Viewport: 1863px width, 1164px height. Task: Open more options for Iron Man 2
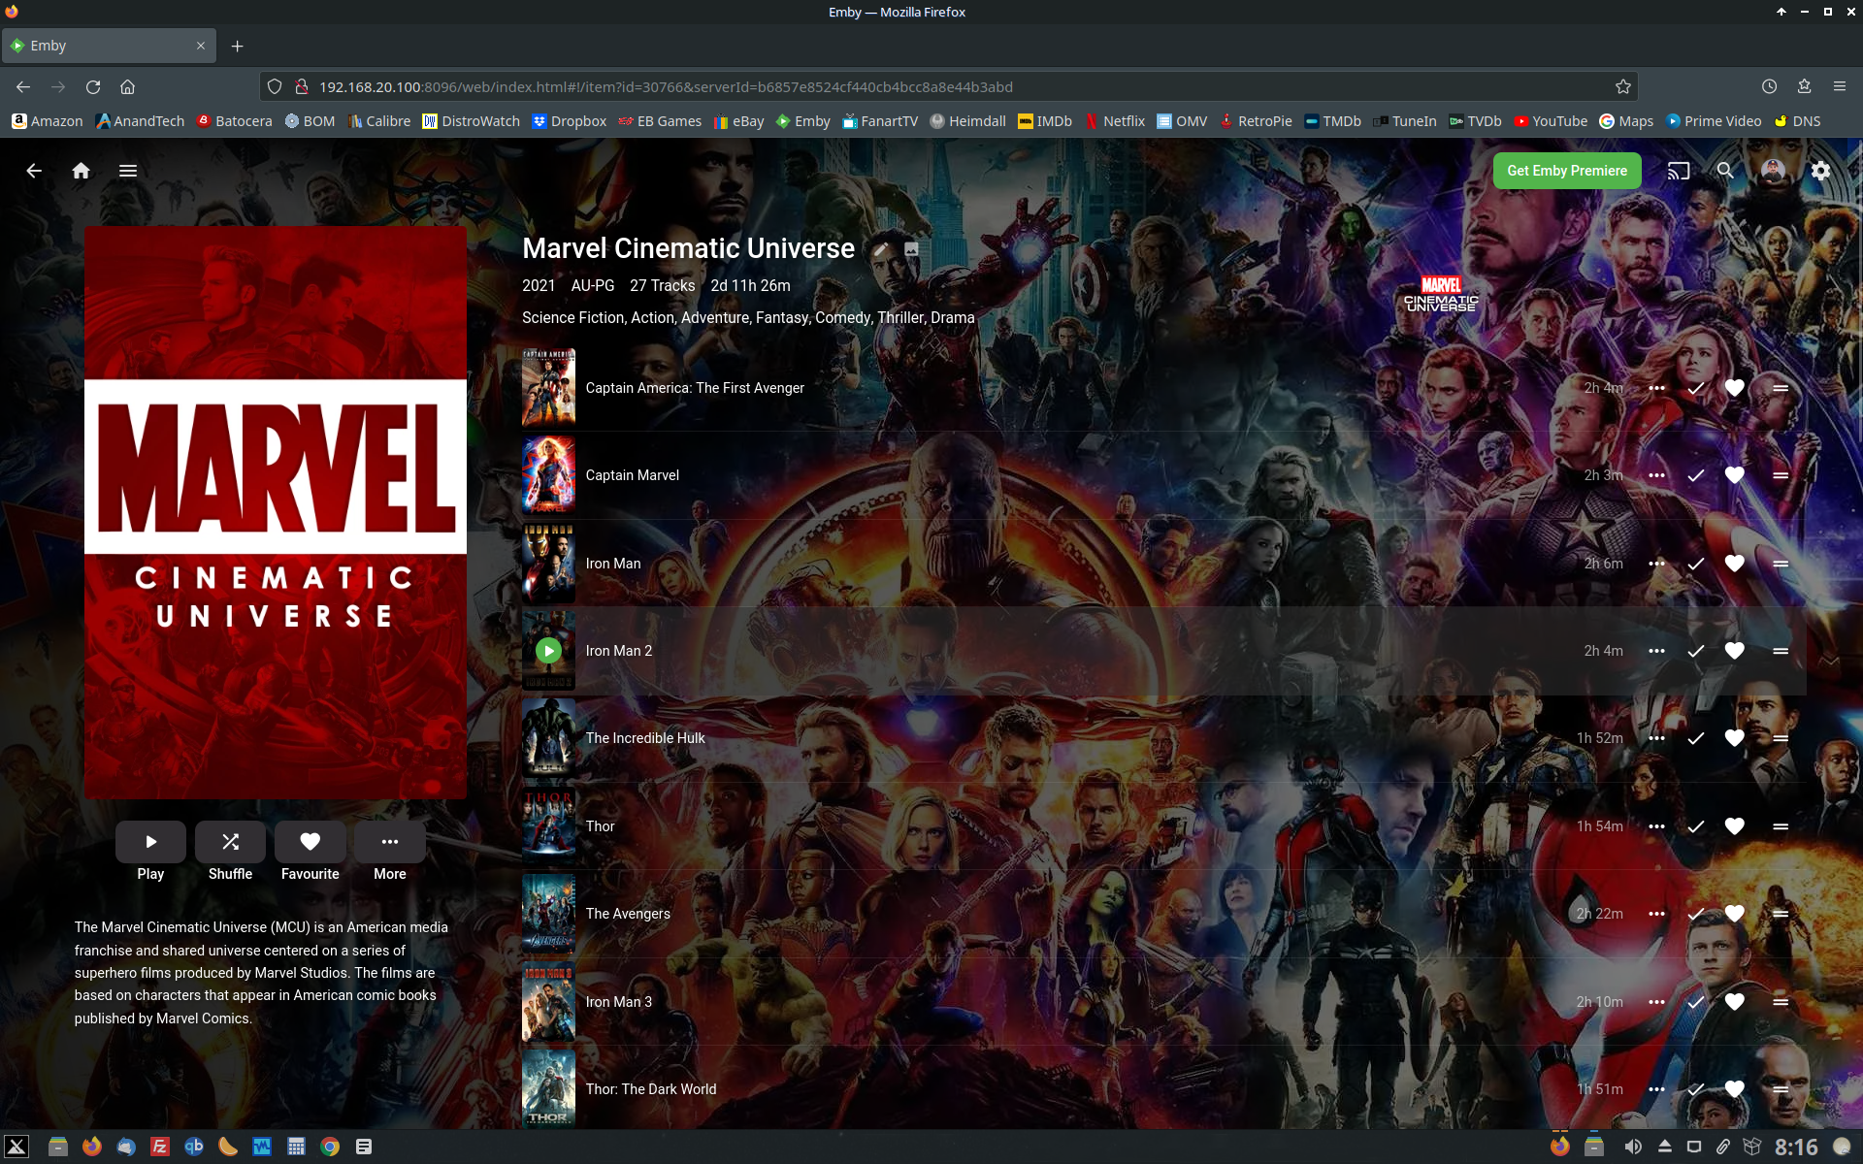click(x=1656, y=651)
